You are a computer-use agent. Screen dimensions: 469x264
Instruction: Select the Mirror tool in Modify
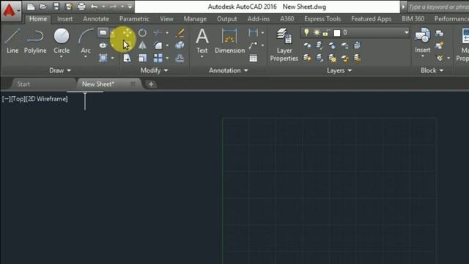142,45
